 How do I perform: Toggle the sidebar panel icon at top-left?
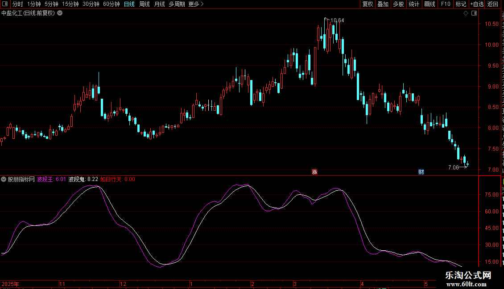click(5, 4)
